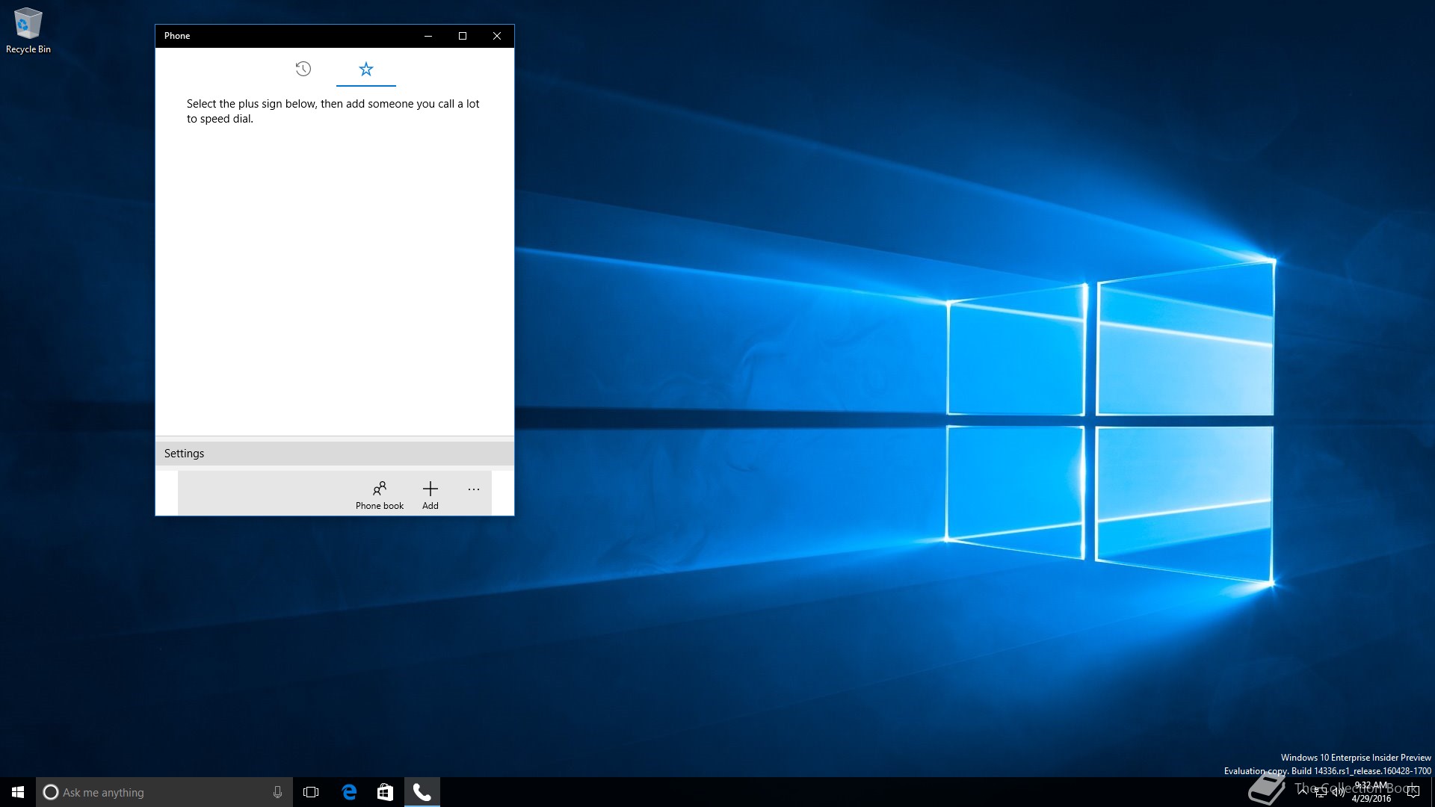Open the Action Center notifications icon
Viewport: 1435px width, 807px height.
(1413, 792)
